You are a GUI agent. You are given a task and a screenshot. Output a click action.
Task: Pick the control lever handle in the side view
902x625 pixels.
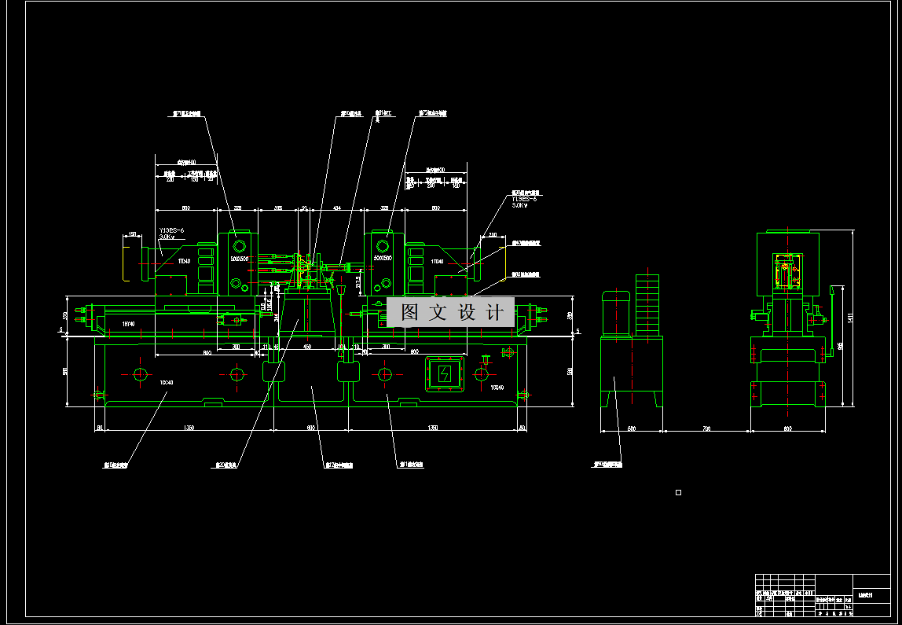point(831,321)
